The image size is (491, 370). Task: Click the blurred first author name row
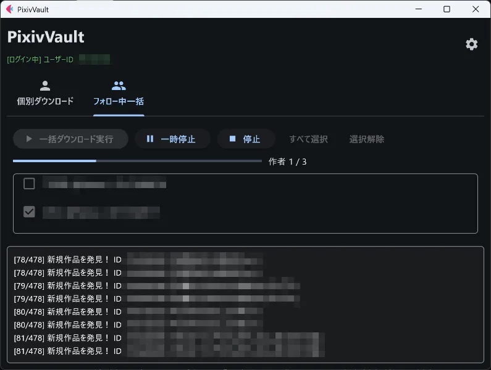click(x=104, y=184)
